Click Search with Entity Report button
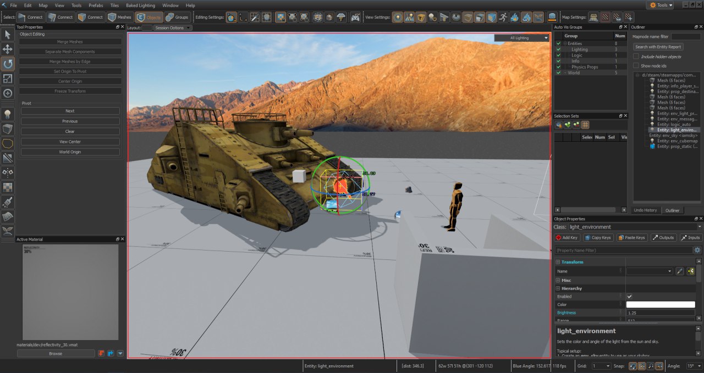This screenshot has width=704, height=373. tap(658, 47)
